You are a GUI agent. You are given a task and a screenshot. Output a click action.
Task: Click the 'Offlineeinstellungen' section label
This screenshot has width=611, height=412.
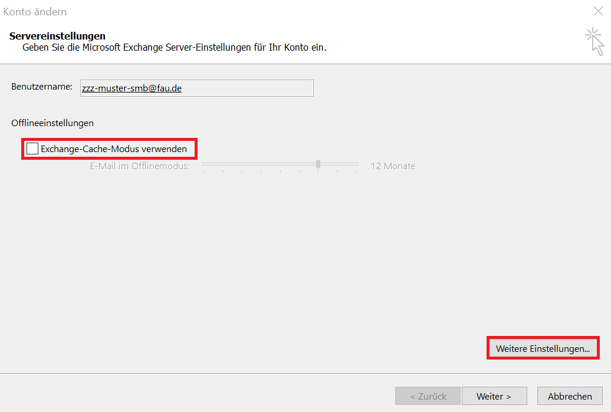(x=52, y=123)
